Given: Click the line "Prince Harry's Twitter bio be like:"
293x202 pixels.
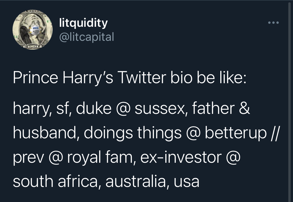Looking at the screenshot, I should tap(129, 78).
